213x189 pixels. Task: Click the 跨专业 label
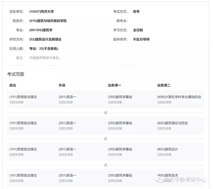click(122, 21)
